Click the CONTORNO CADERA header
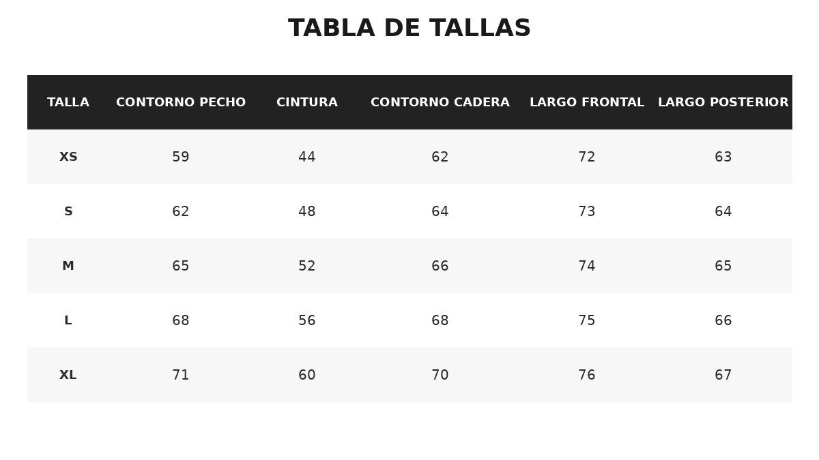This screenshot has width=819, height=460. click(x=440, y=102)
